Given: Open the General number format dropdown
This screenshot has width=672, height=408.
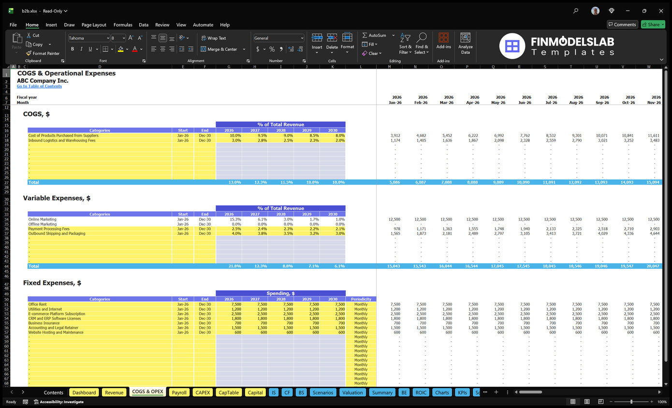Looking at the screenshot, I should click(301, 38).
